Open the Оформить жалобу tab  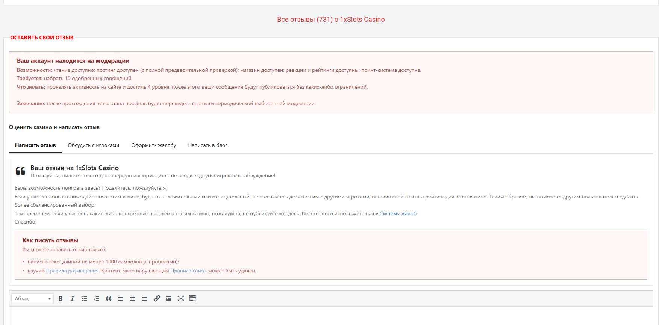click(153, 145)
